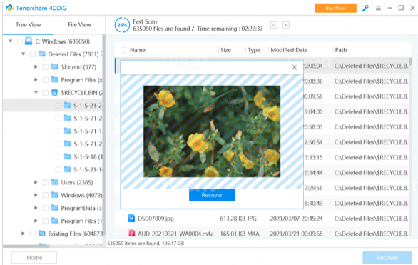This screenshot has width=418, height=265.
Task: Click the ProgramData folder icon
Action: 55,208
